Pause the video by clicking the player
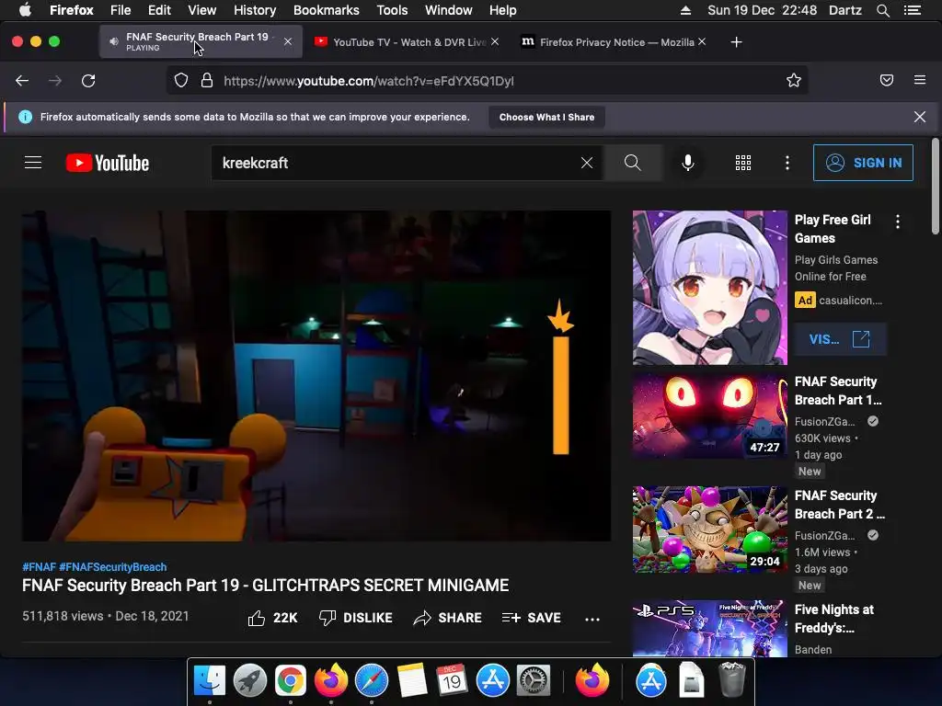The image size is (942, 706). click(x=316, y=376)
